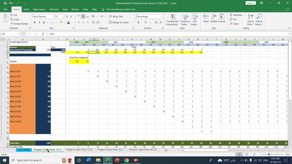Open Find & Select menu

[x=259, y=20]
